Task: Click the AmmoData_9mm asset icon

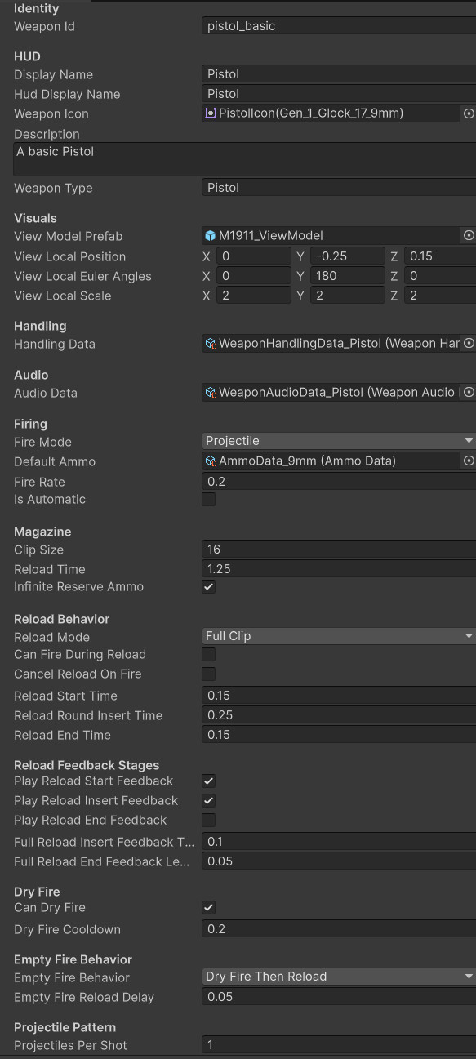Action: (211, 461)
